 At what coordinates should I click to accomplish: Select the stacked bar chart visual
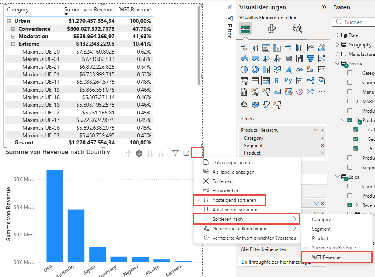pos(244,48)
